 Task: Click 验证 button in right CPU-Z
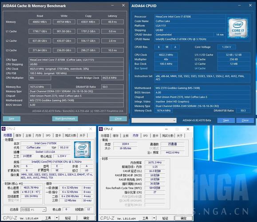coord(165,218)
